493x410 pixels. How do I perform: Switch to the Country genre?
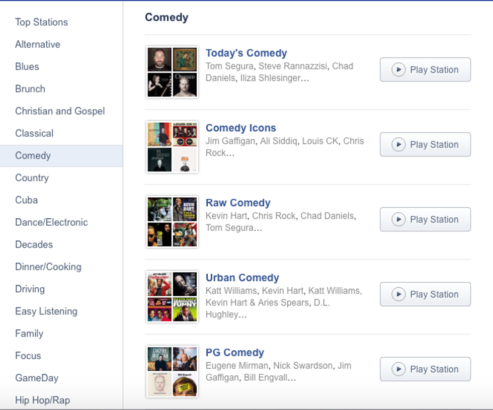(32, 178)
